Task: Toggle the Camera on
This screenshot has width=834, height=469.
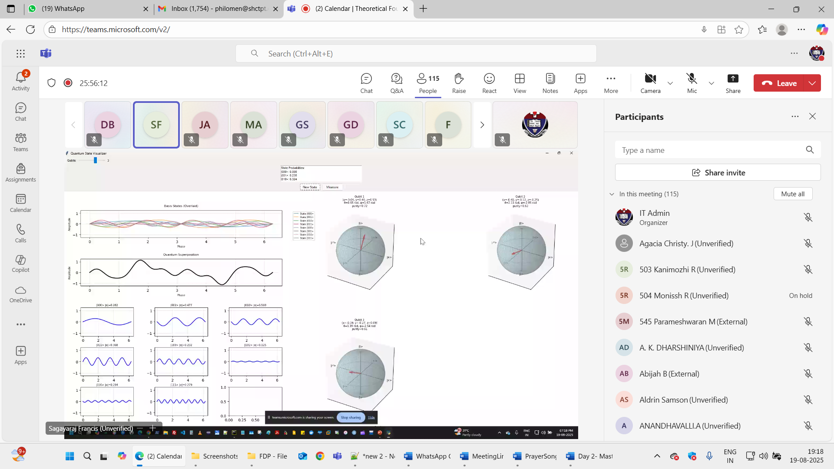Action: coord(650,83)
